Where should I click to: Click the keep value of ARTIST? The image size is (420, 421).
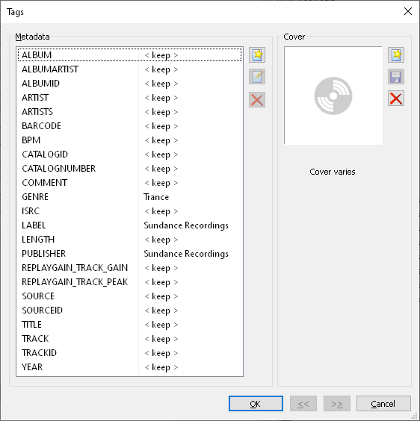(x=161, y=98)
